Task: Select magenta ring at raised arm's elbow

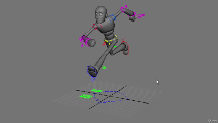Action: [x=123, y=9]
